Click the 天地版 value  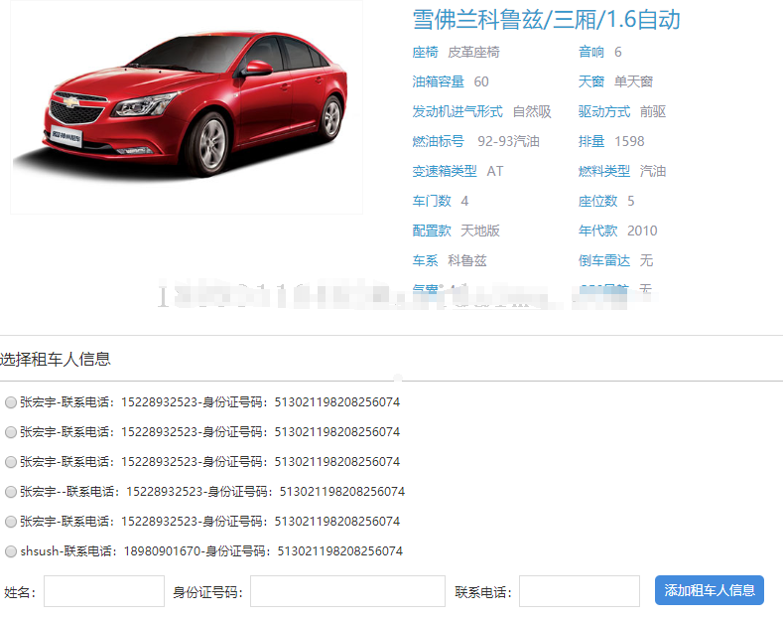(480, 231)
